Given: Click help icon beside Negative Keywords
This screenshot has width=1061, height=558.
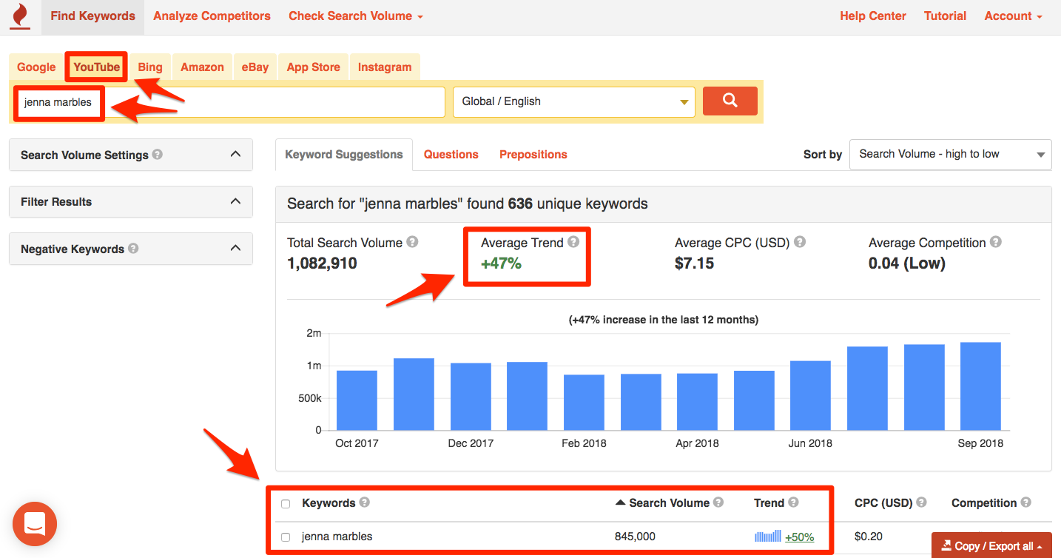Looking at the screenshot, I should (x=133, y=249).
